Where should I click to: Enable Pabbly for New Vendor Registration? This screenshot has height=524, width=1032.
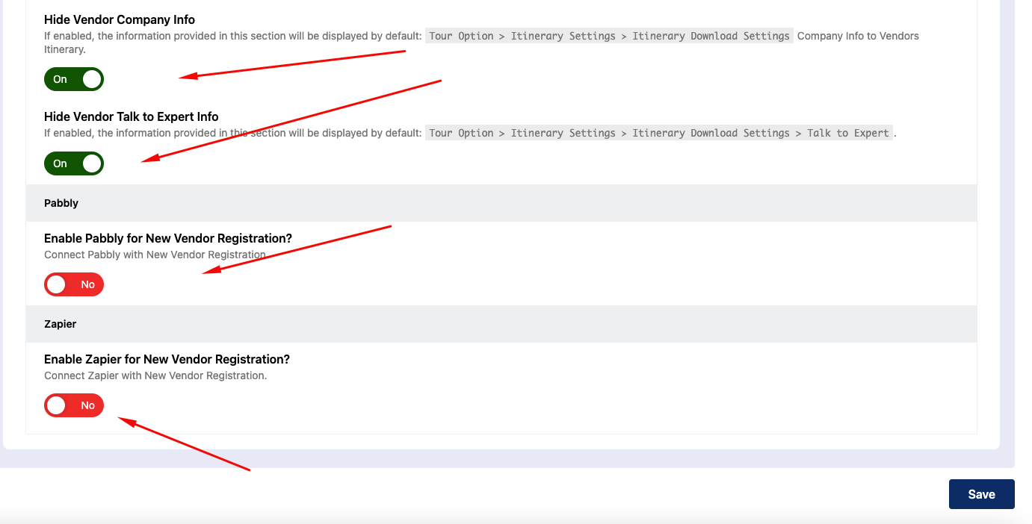pos(74,284)
